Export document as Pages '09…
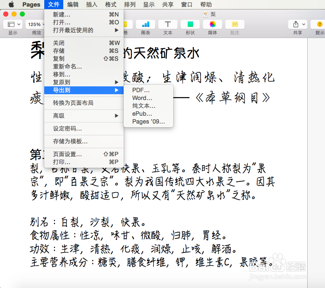Viewport: 325px width, 288px height. coord(148,121)
